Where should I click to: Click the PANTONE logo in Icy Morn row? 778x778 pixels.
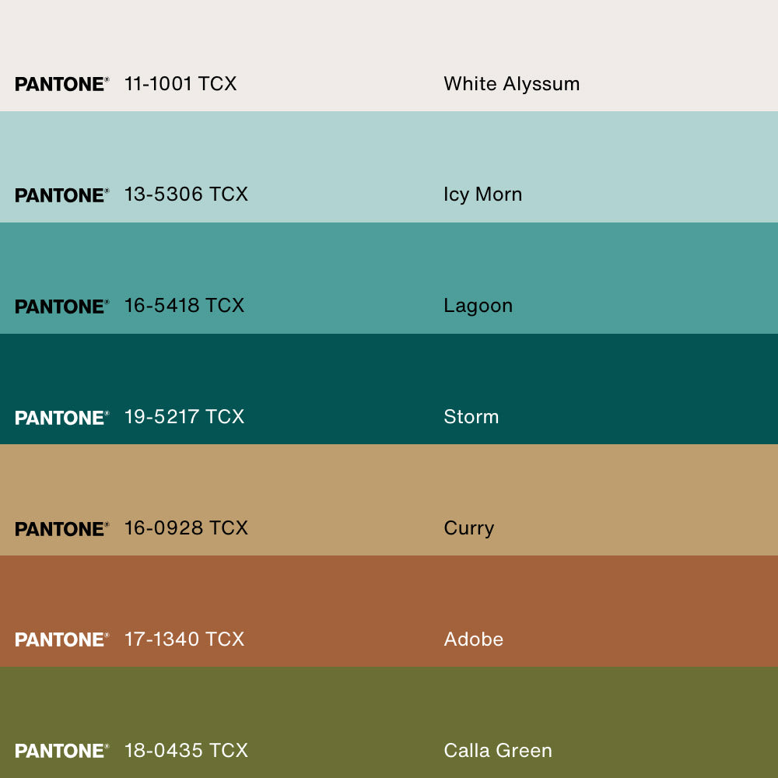click(61, 195)
